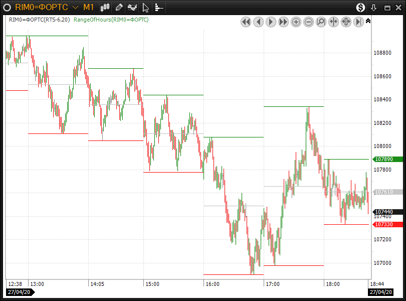Open the M1 timeframe selector
This screenshot has height=301, width=406.
coord(88,8)
